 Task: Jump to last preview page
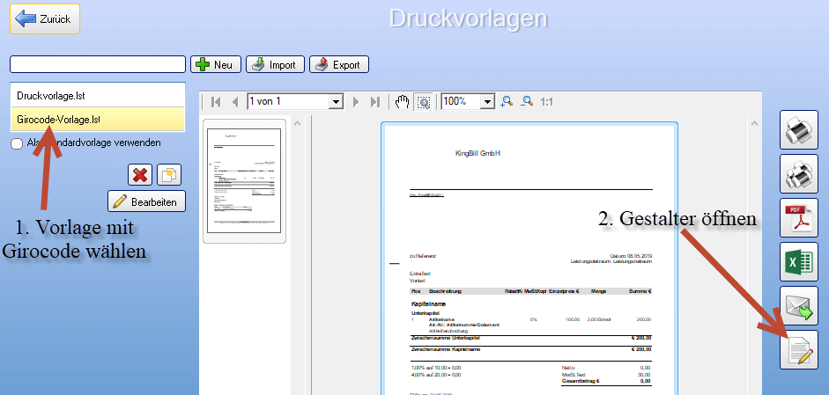click(374, 102)
